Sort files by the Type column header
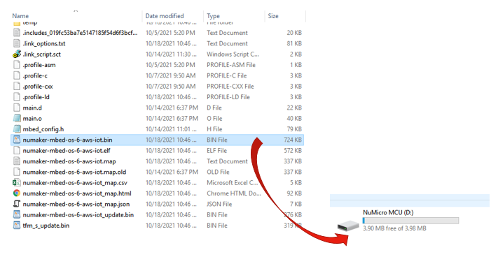Screen dimensions: 498x257 (213, 16)
